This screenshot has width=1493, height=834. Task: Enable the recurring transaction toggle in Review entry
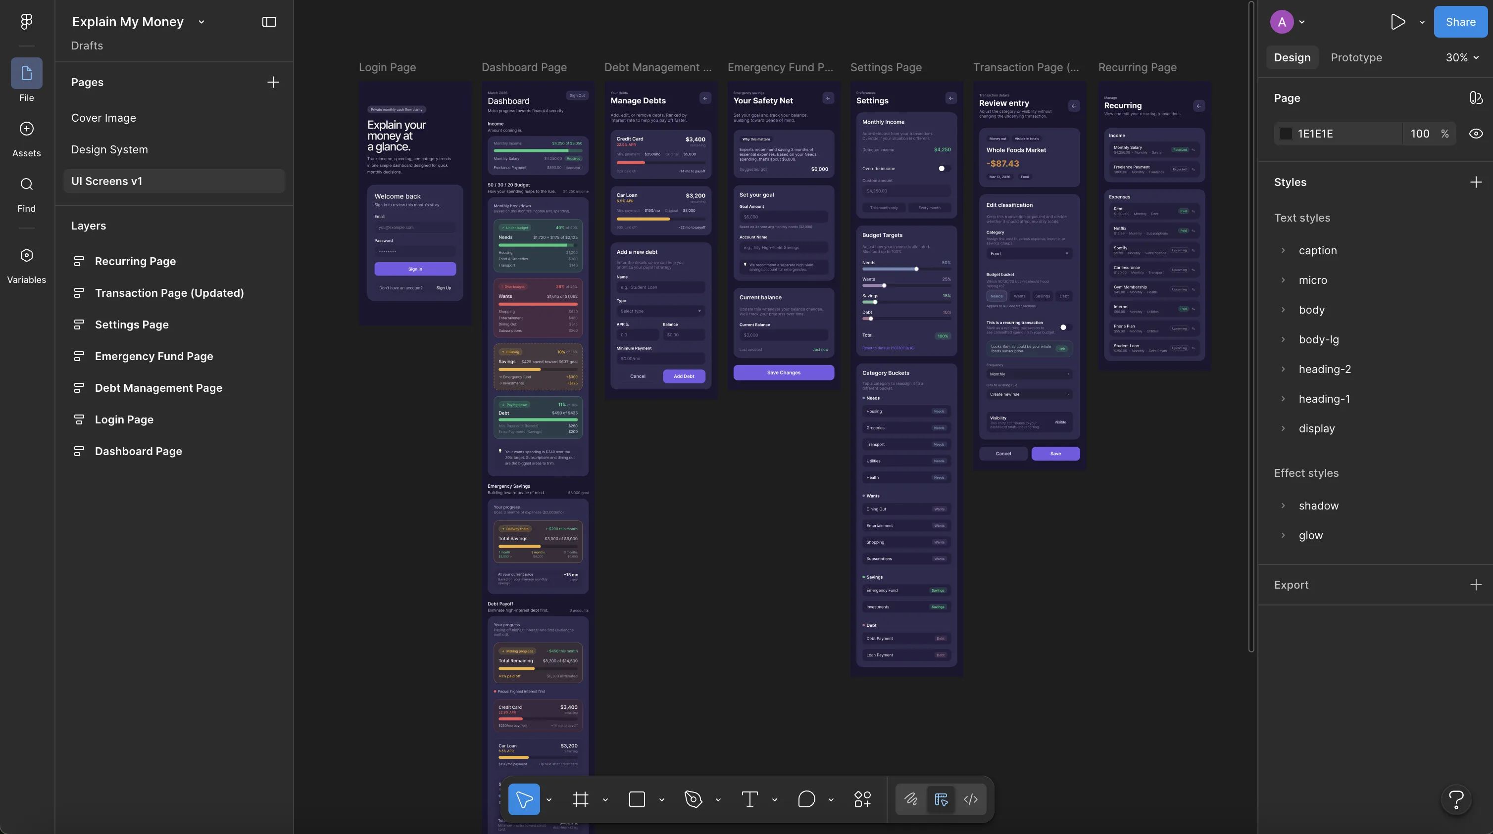point(1063,327)
